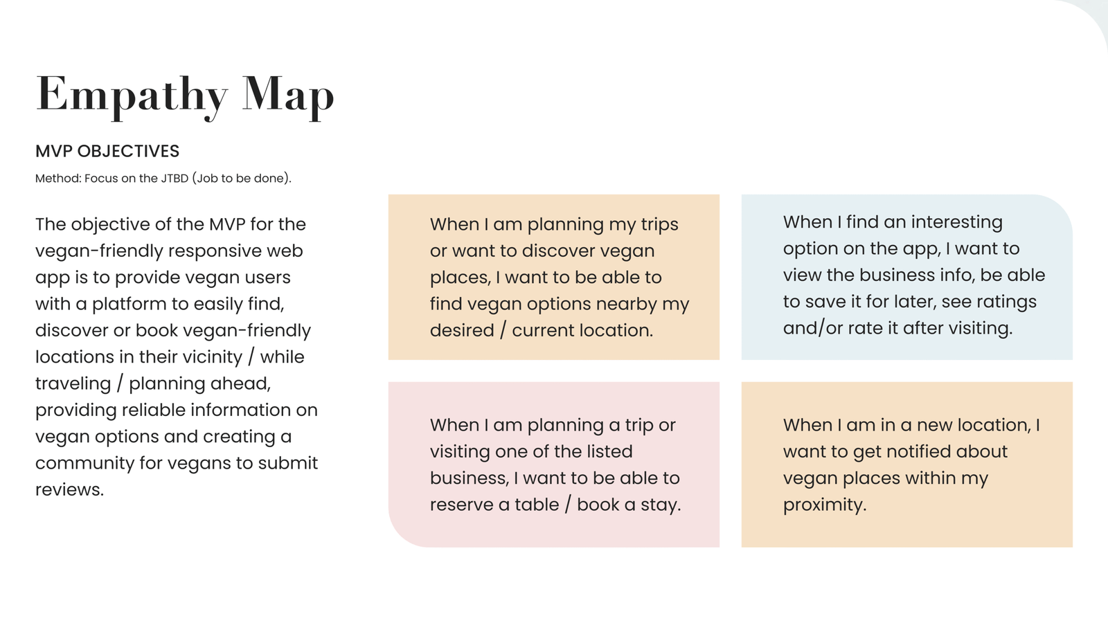The image size is (1108, 623).
Task: Click the decorative curved shape in the corner
Action: (x=1092, y=17)
